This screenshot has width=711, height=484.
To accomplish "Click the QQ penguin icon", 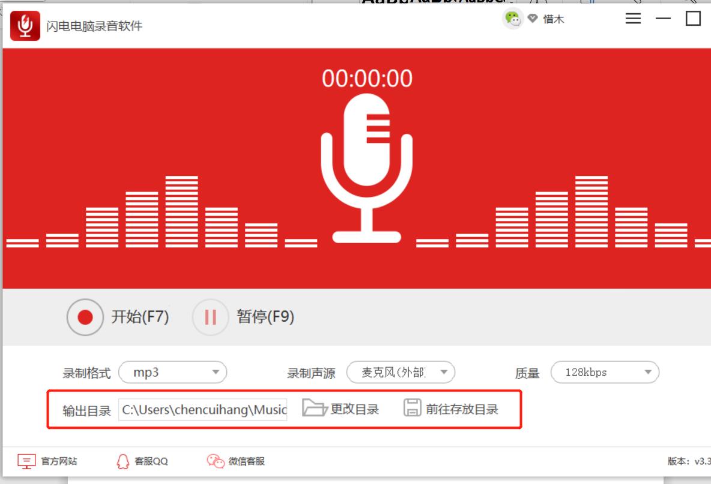I will pos(123,461).
